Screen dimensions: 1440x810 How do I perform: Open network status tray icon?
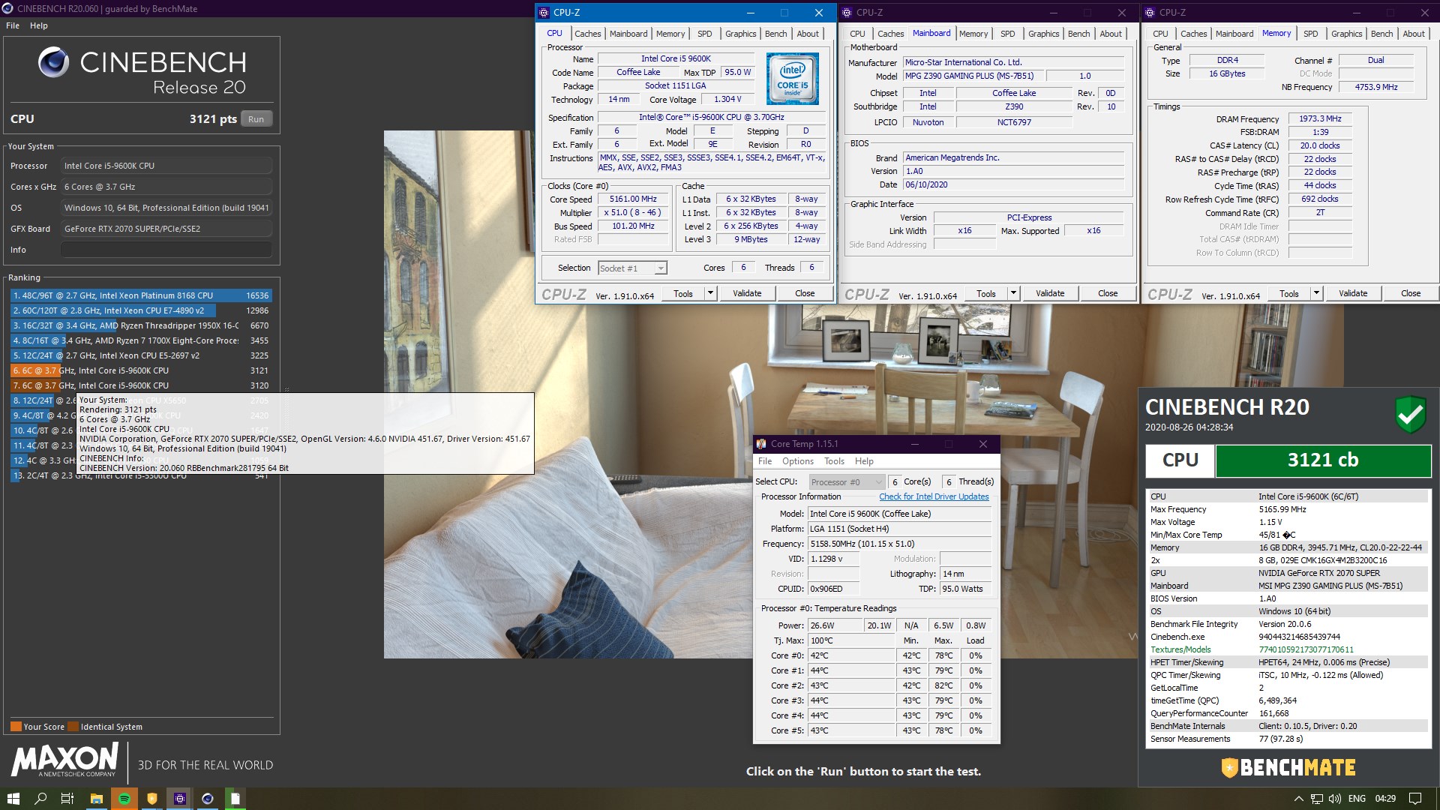[x=1317, y=799]
